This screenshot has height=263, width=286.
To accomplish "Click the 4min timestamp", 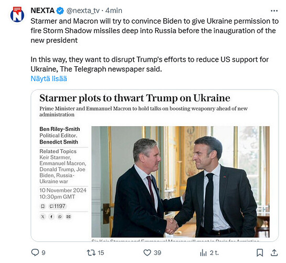I will click(x=114, y=11).
